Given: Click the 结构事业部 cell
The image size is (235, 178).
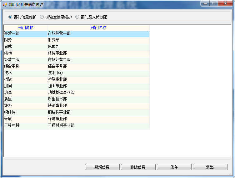Looking at the screenshot, I should coord(98,53).
